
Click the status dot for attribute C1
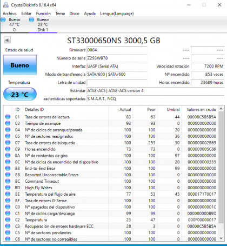click(x=8, y=214)
